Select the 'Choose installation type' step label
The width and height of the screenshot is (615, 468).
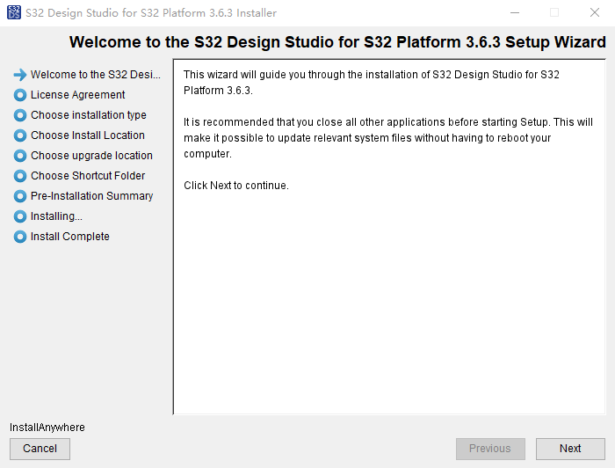click(x=89, y=115)
